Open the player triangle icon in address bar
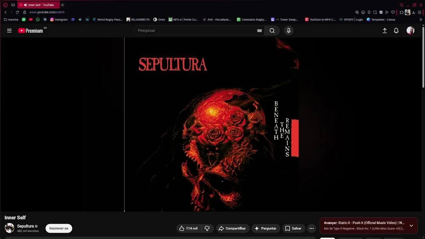 387,12
